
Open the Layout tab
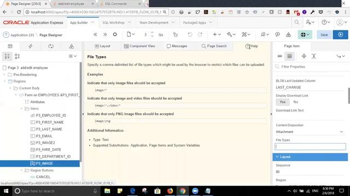pyautogui.click(x=103, y=46)
